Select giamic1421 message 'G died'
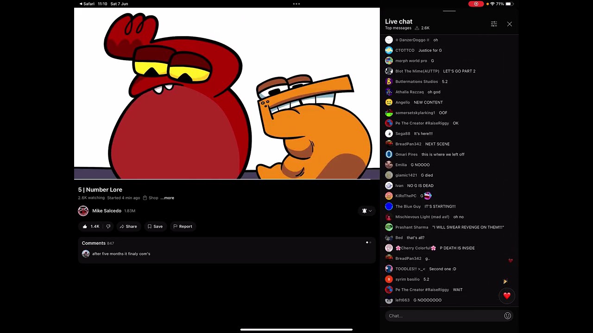Viewport: 593px width, 333px height. [427, 175]
